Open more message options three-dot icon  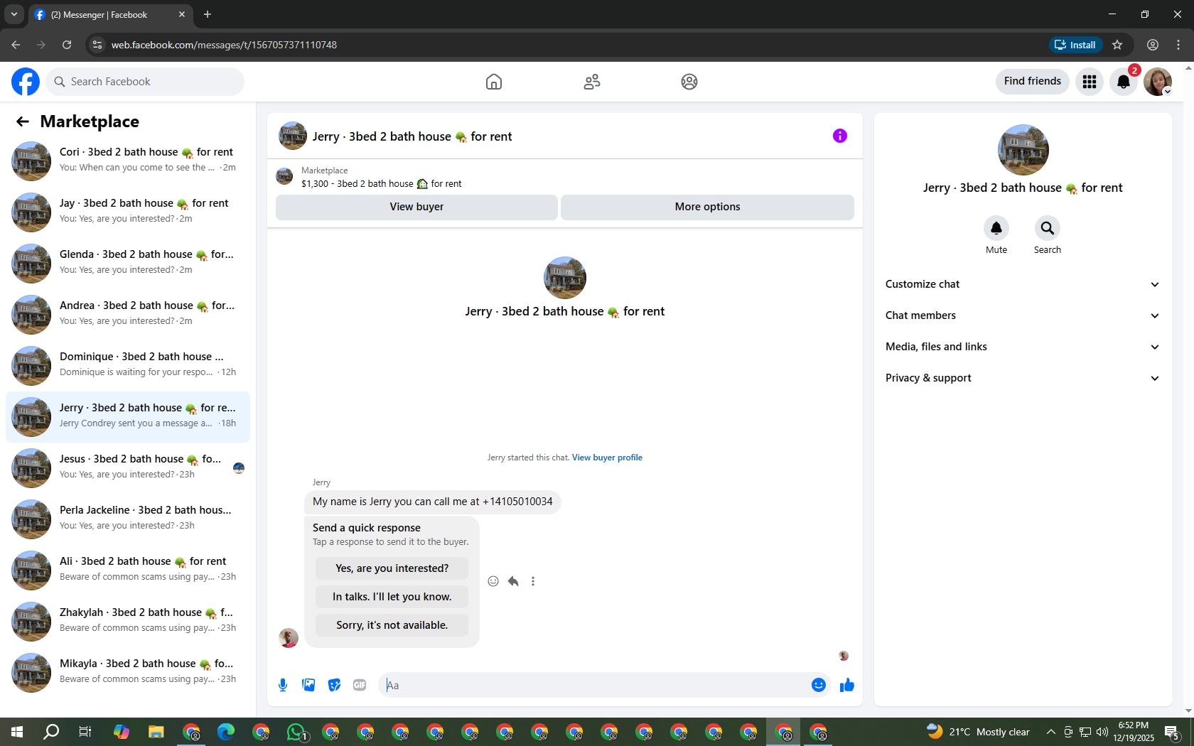pyautogui.click(x=533, y=581)
